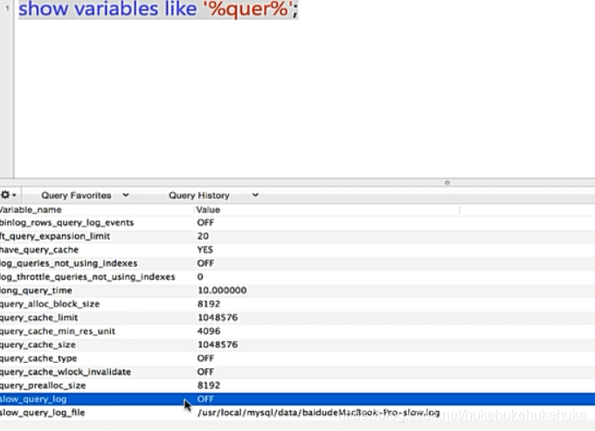This screenshot has width=595, height=431.
Task: Select the query_prealloc_size row
Action: tap(297, 386)
